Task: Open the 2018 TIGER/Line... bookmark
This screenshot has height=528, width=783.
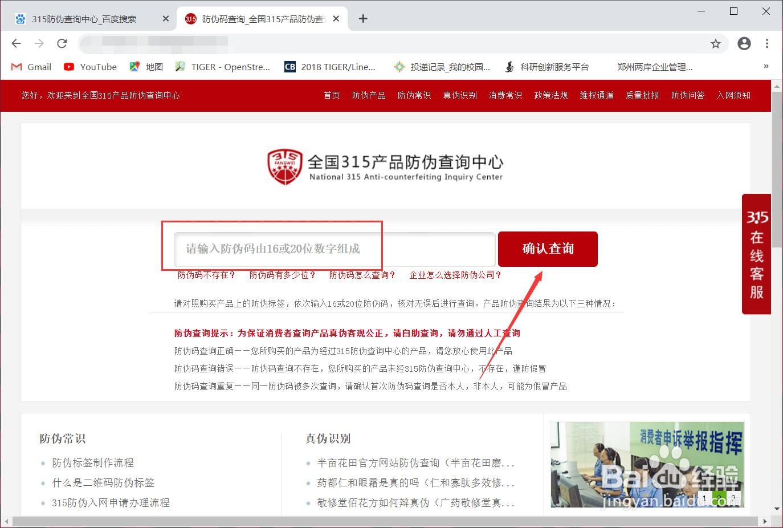Action: tap(330, 67)
